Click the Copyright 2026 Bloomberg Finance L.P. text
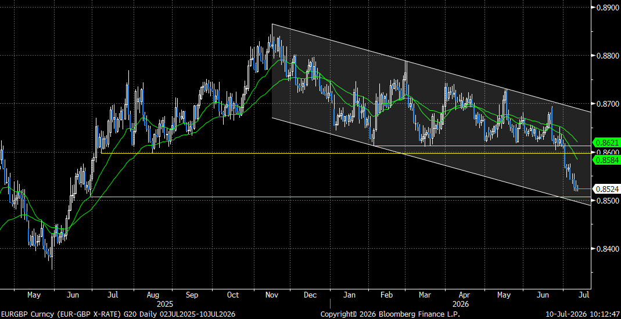This screenshot has height=319, width=621. coord(390,315)
